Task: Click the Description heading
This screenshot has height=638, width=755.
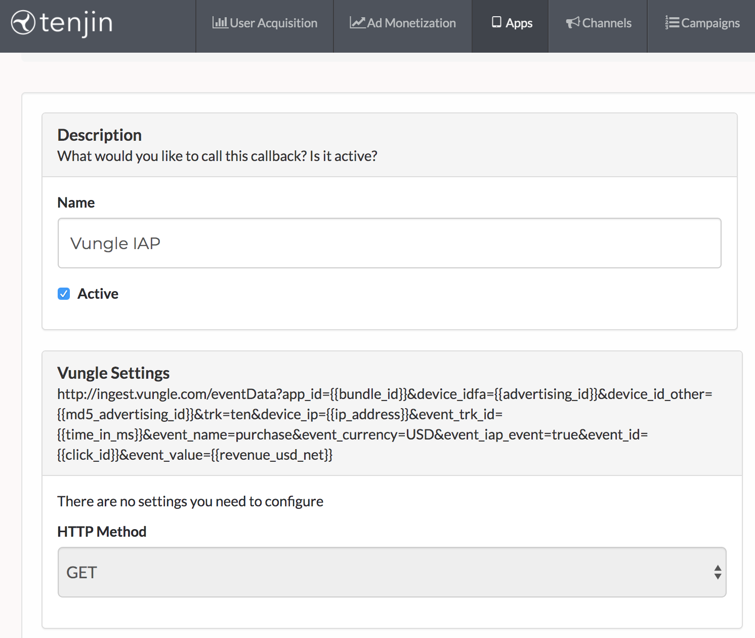Action: click(x=100, y=135)
